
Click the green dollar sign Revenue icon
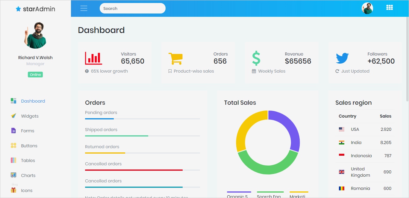click(256, 58)
